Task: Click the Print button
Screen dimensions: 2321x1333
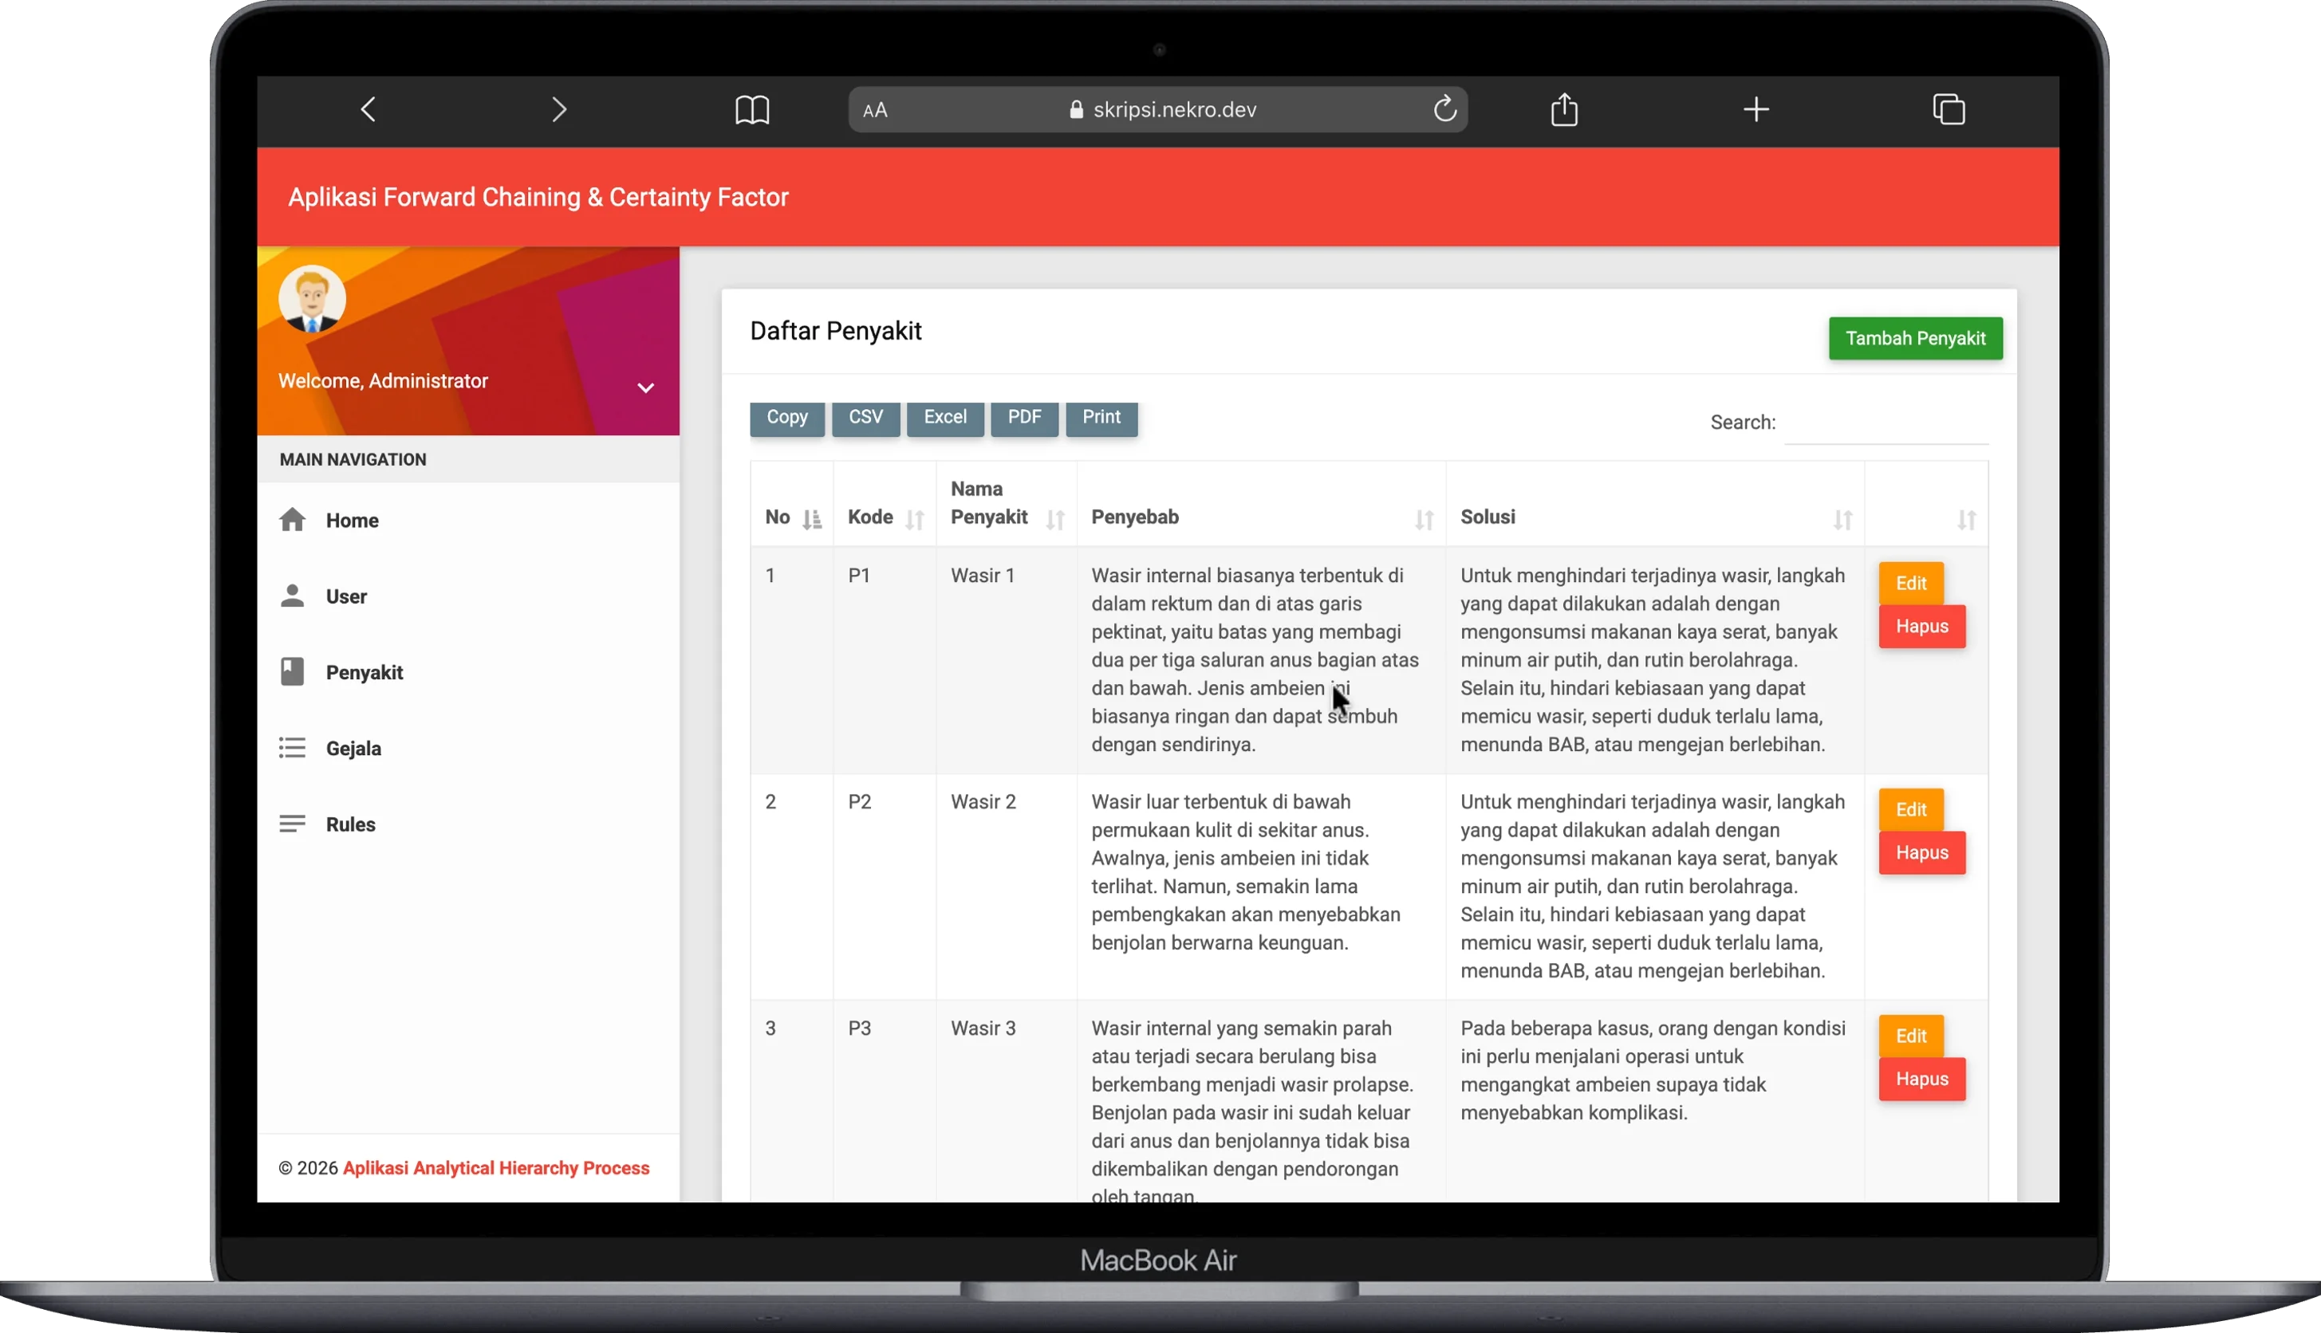Action: tap(1101, 419)
